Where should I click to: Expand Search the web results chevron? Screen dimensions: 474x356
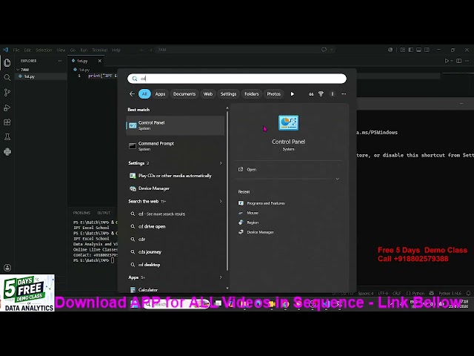tap(221, 201)
